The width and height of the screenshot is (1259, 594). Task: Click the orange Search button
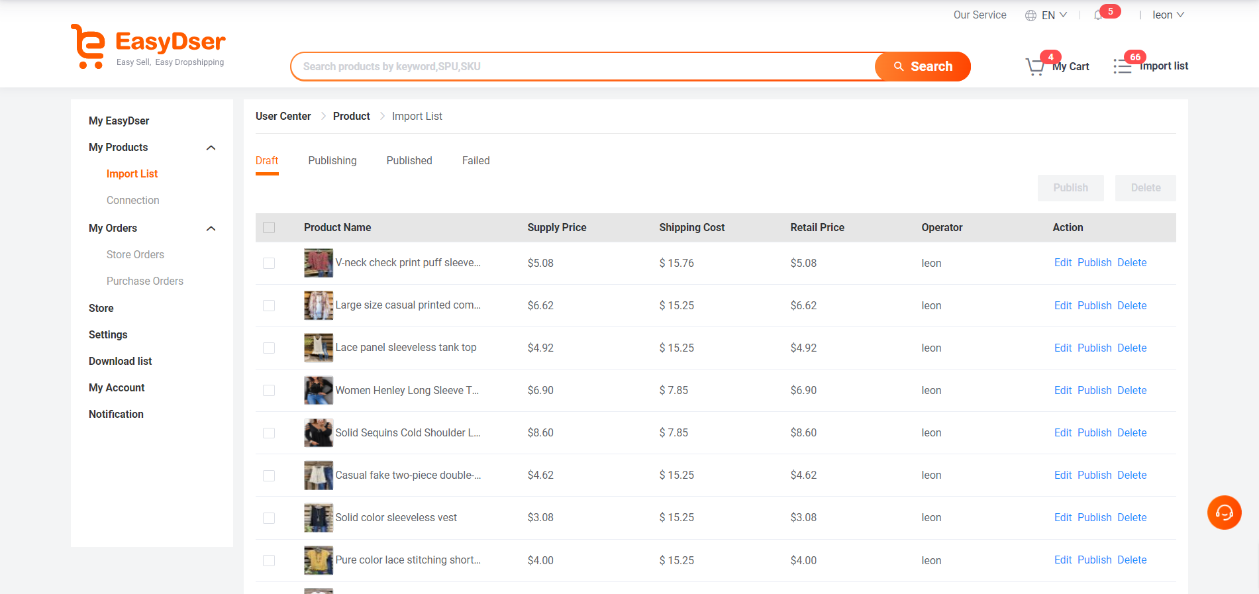[x=923, y=66]
